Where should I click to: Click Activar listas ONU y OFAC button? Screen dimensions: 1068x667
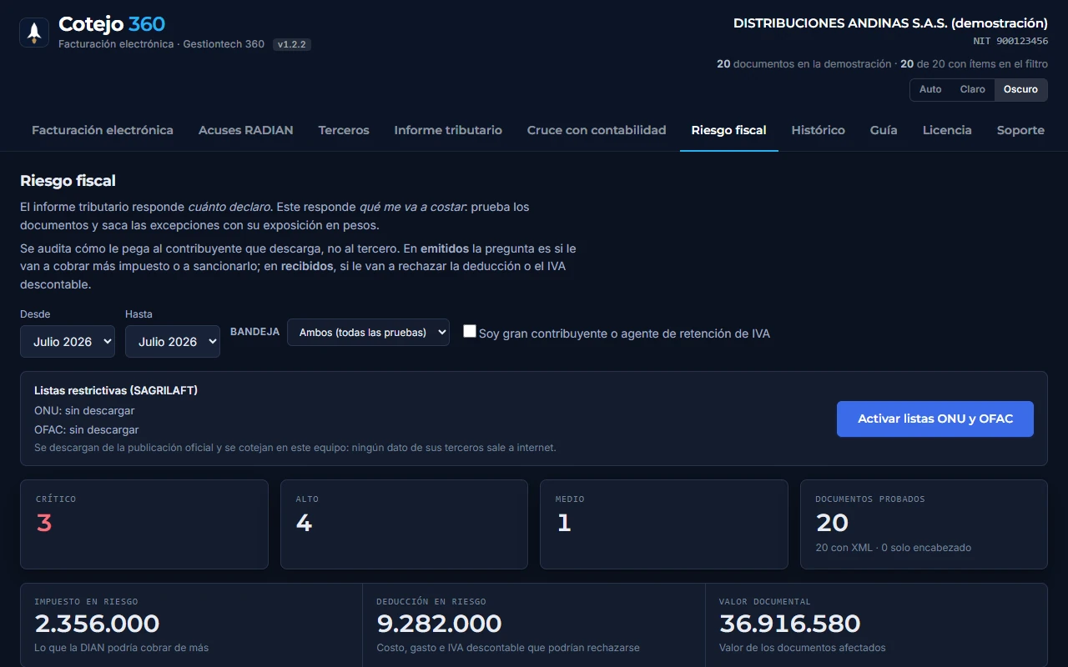(935, 419)
